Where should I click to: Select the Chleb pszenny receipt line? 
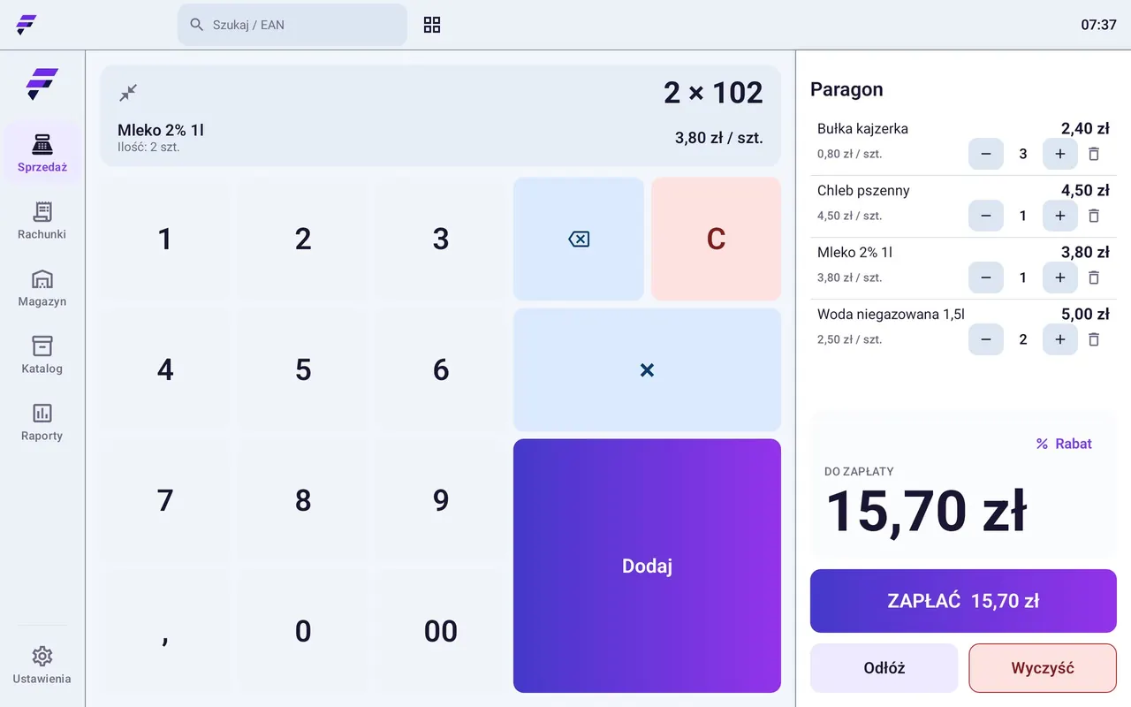(963, 206)
